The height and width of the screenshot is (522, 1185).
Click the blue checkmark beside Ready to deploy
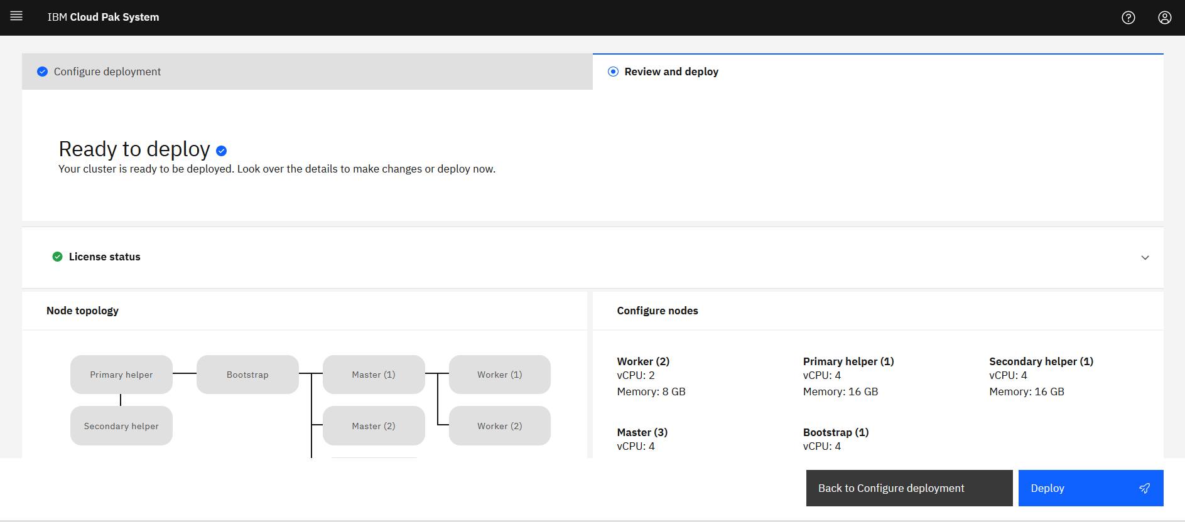pos(221,151)
